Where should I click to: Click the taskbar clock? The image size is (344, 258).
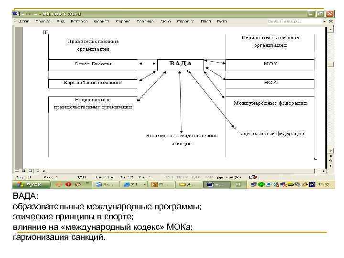click(324, 184)
